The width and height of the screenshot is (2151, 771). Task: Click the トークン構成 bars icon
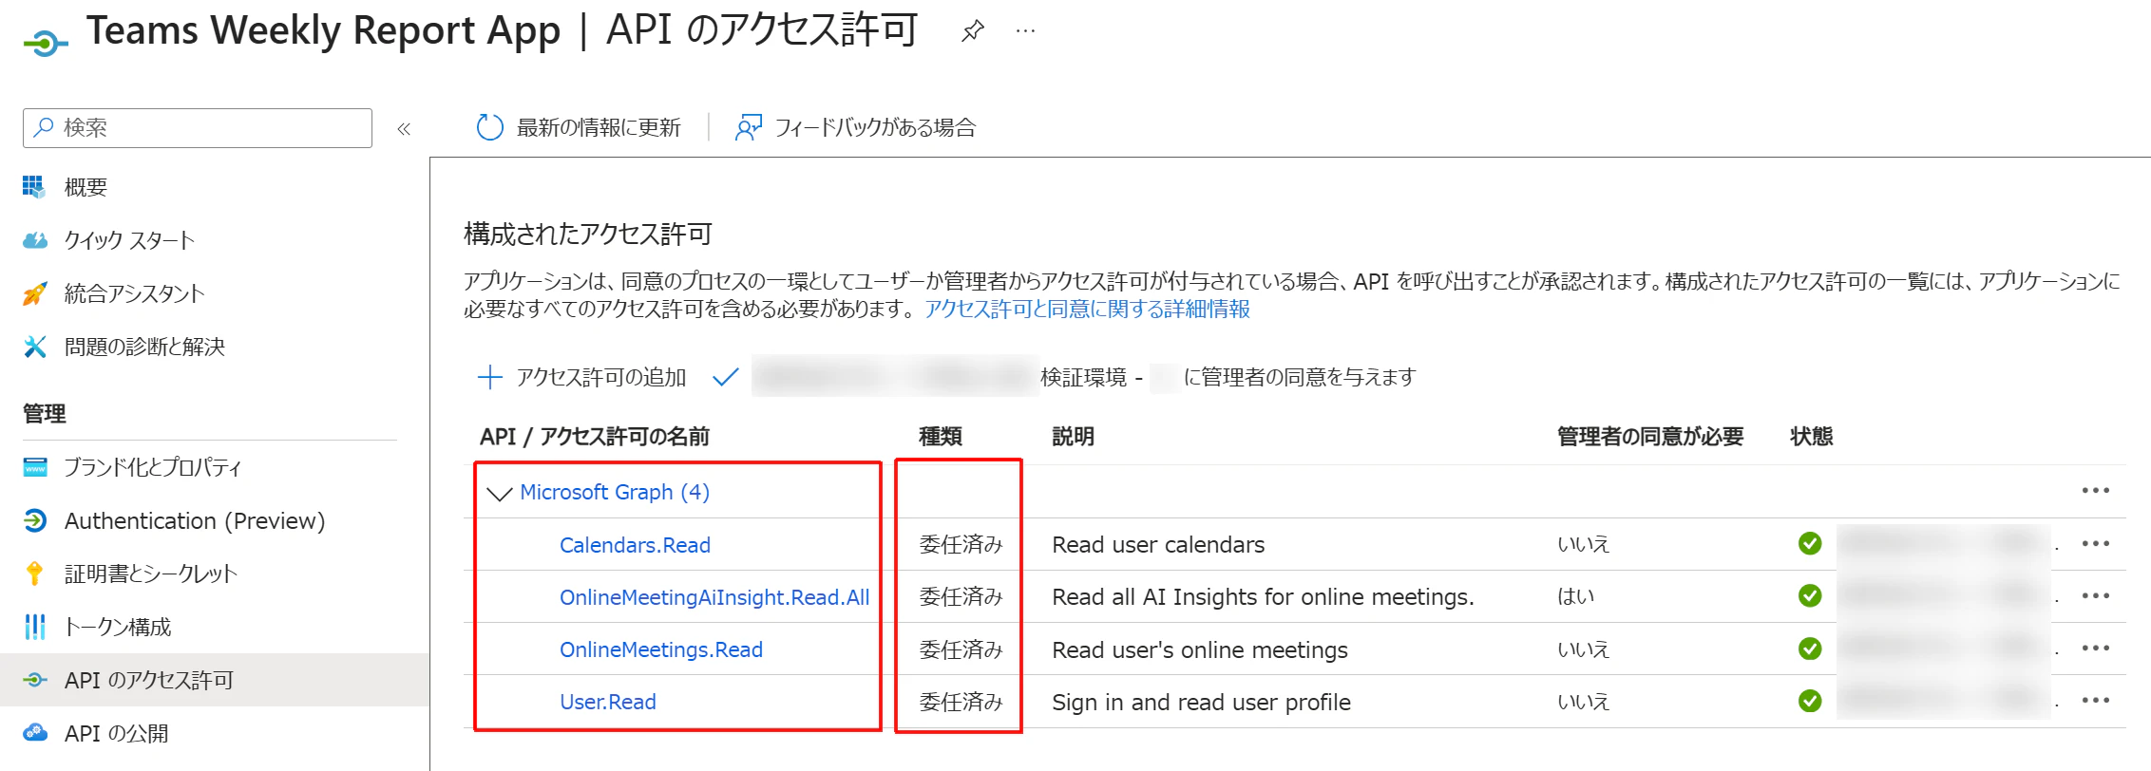[x=34, y=627]
